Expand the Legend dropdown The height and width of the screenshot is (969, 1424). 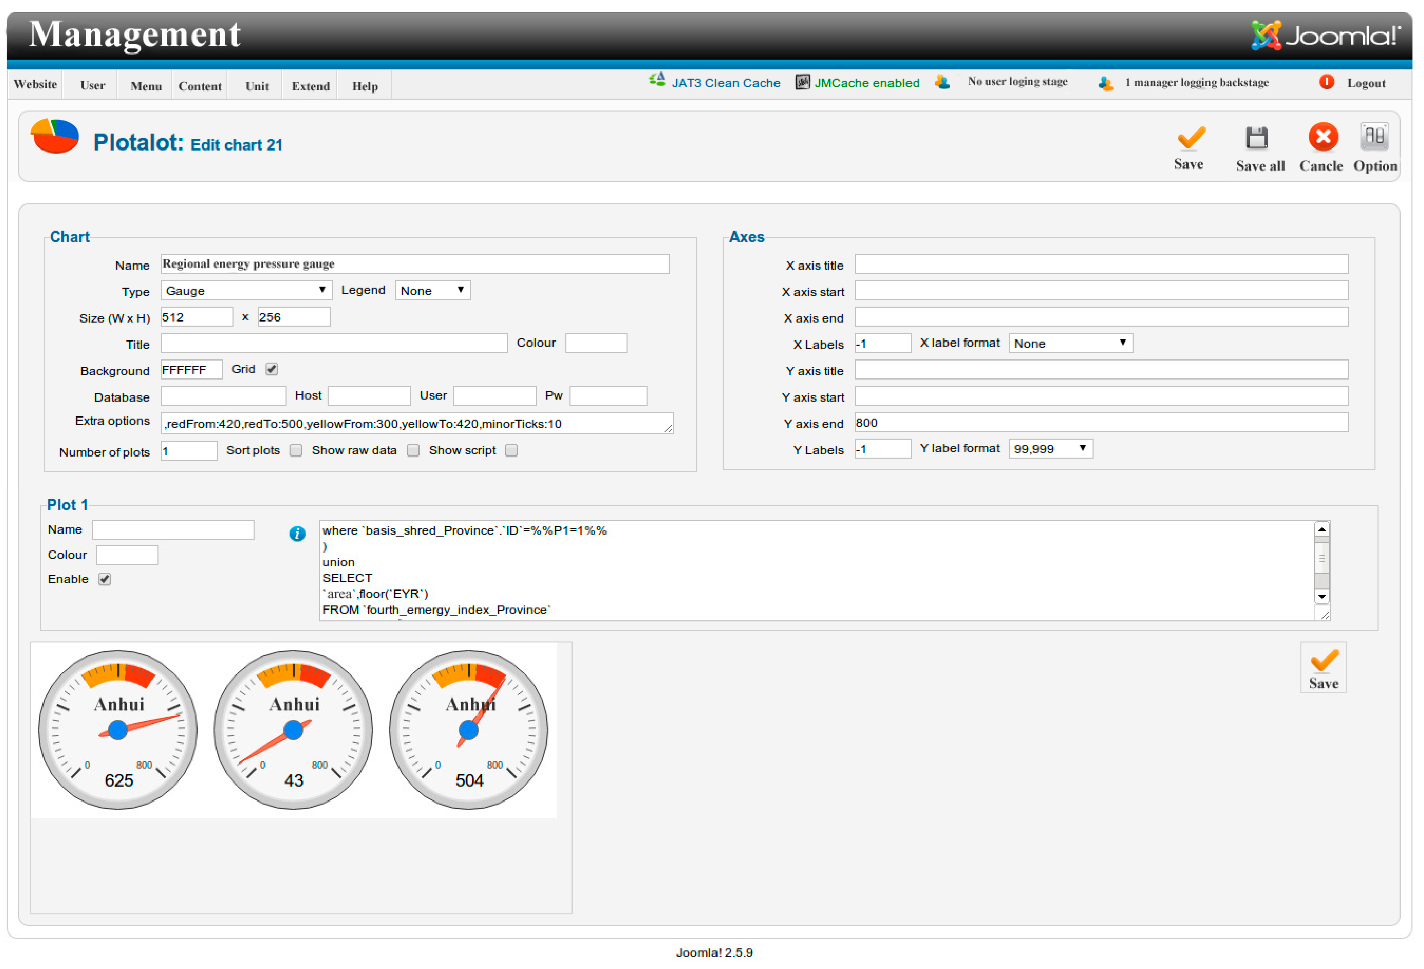pyautogui.click(x=433, y=290)
